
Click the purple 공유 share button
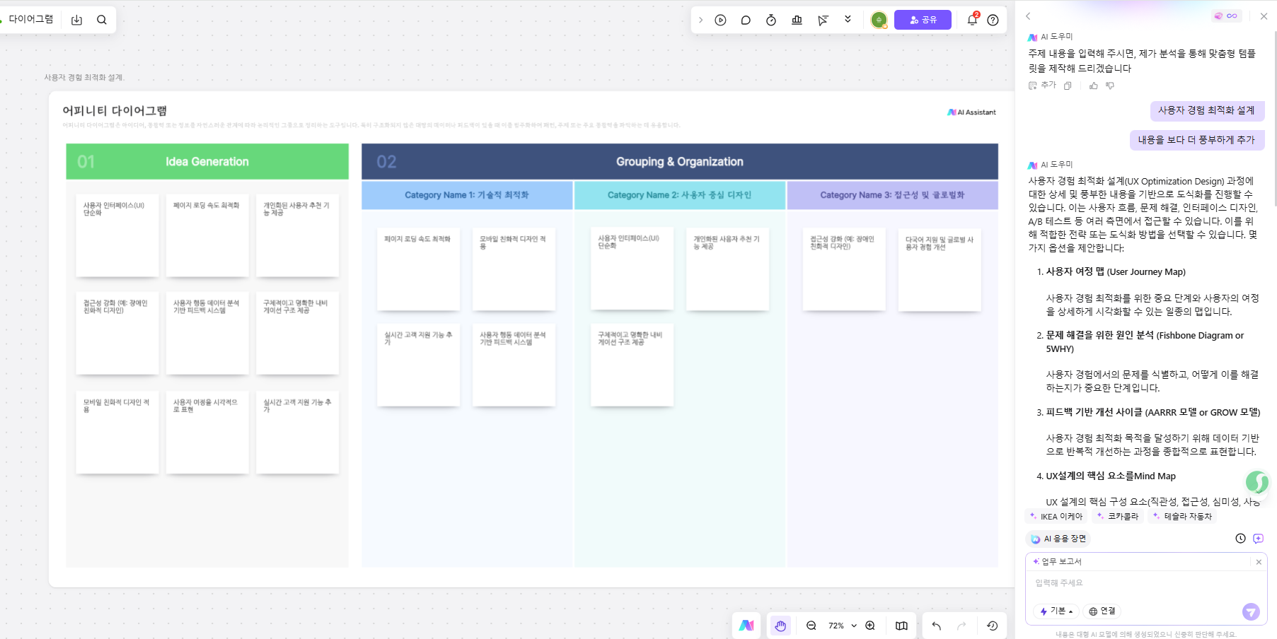click(x=923, y=20)
